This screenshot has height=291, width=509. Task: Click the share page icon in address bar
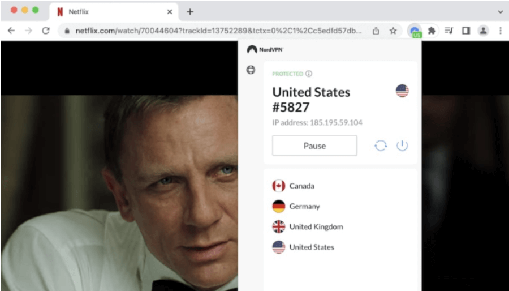pyautogui.click(x=376, y=31)
